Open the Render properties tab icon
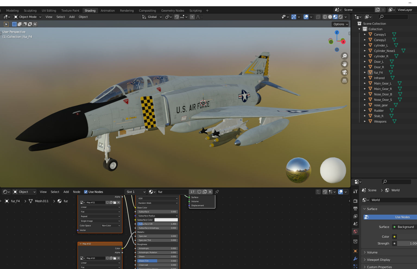 tap(355, 201)
